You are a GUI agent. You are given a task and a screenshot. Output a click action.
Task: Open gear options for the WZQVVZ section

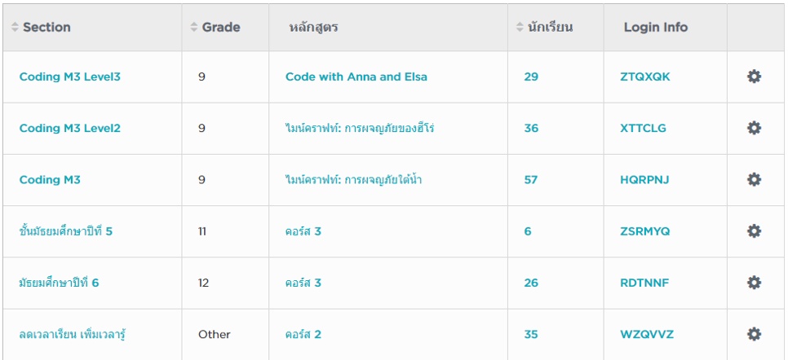[754, 334]
